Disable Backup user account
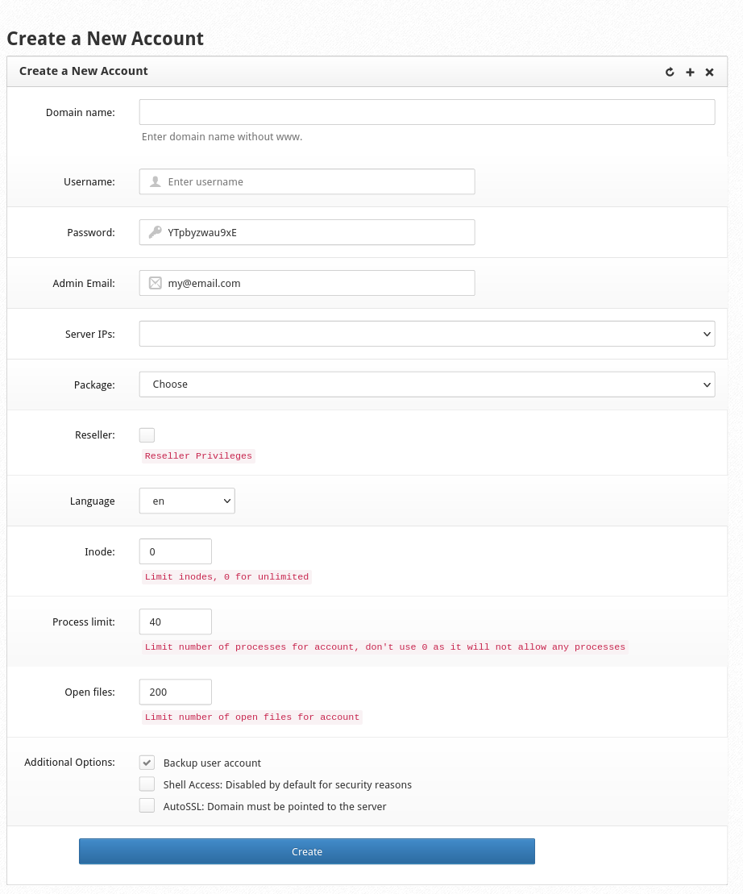This screenshot has height=894, width=743. 147,762
